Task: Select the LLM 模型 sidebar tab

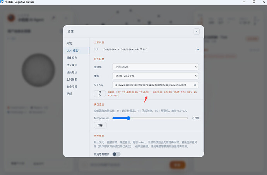Action: pyautogui.click(x=76, y=50)
